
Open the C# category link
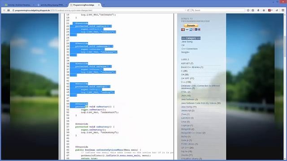pyautogui.click(x=183, y=45)
